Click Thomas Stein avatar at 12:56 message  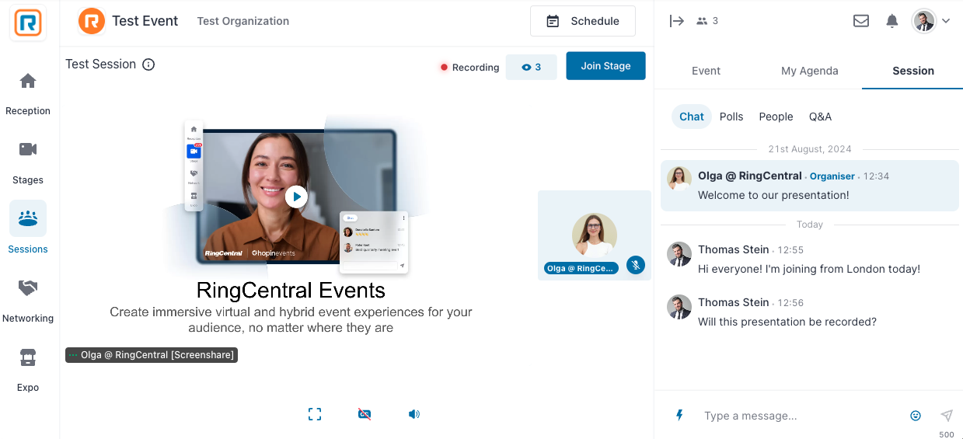(x=679, y=306)
